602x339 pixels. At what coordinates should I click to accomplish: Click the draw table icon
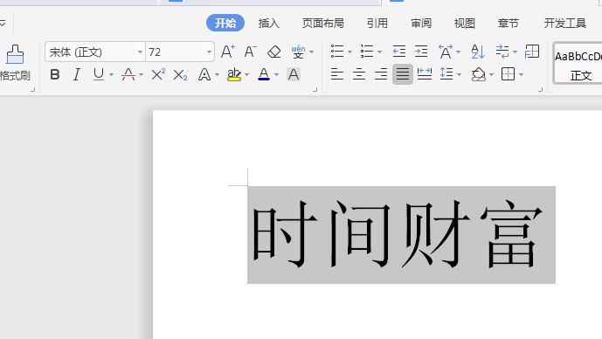532,52
